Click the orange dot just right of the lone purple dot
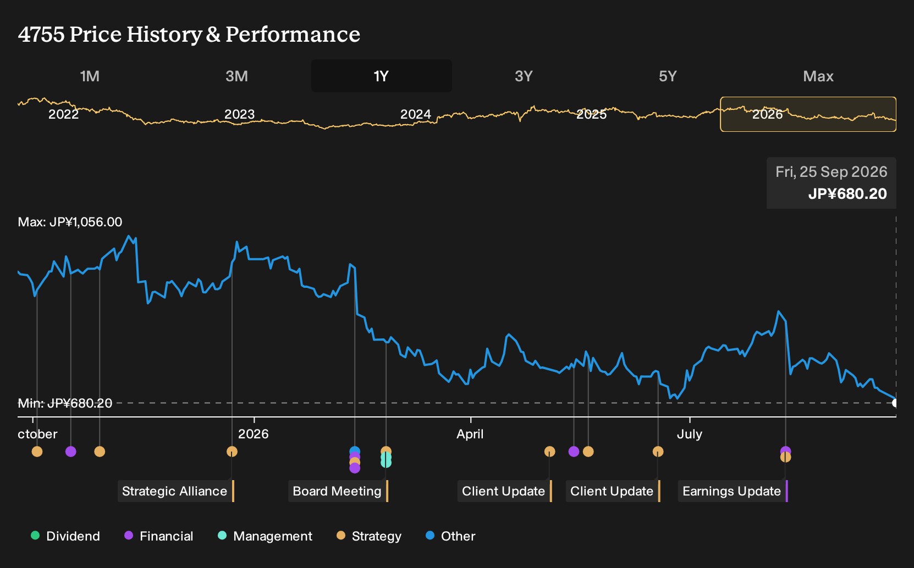This screenshot has width=914, height=568. pyautogui.click(x=588, y=452)
